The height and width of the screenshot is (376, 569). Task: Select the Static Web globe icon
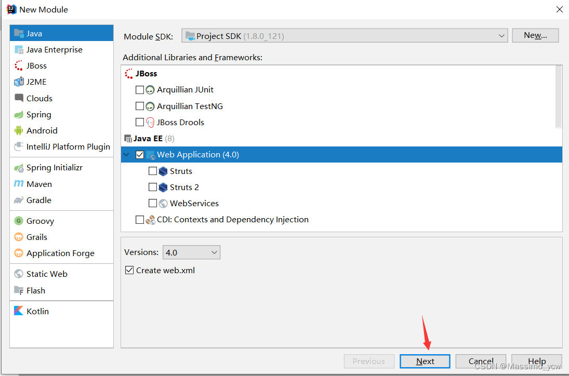tap(19, 274)
